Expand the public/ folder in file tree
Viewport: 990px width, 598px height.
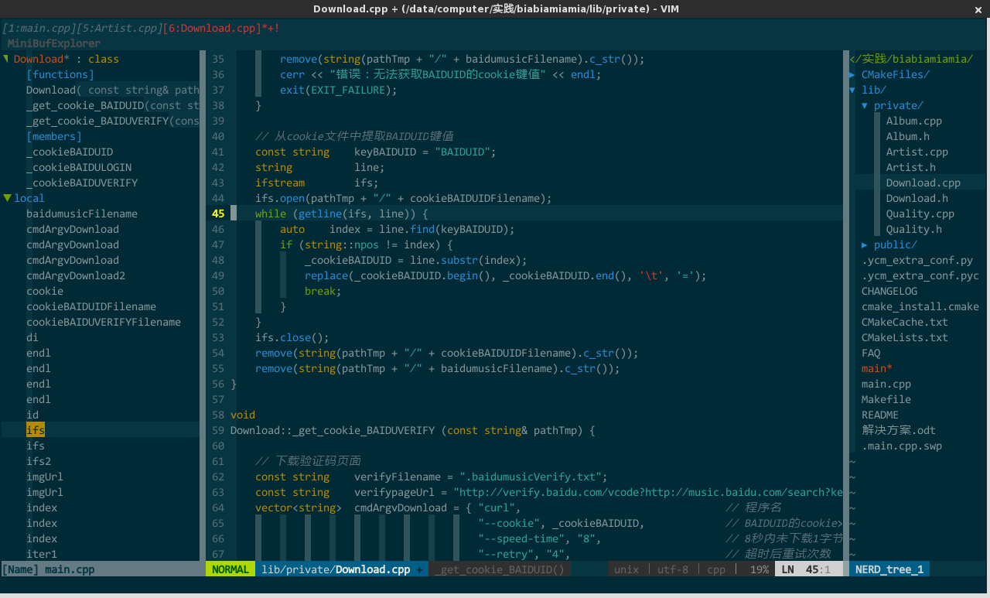click(x=865, y=244)
